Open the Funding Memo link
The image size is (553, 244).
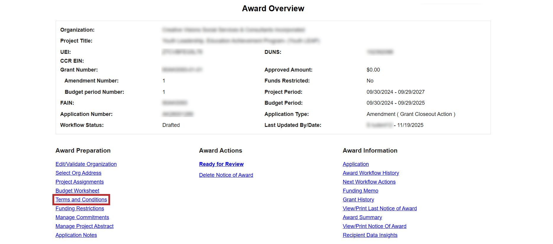[360, 191]
